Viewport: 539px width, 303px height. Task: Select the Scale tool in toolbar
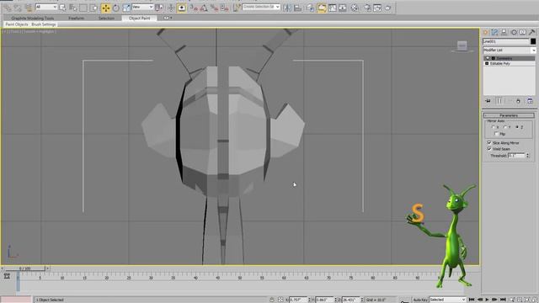pyautogui.click(x=126, y=8)
